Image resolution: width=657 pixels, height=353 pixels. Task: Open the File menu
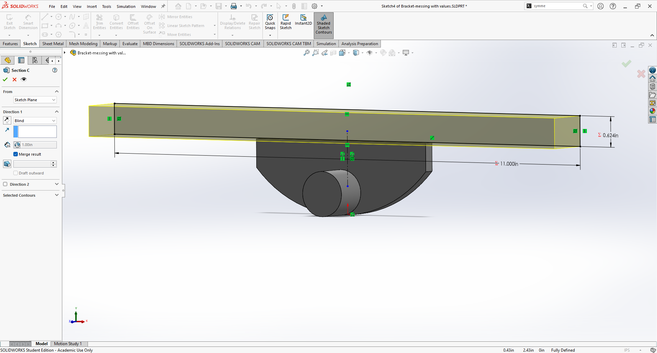pyautogui.click(x=52, y=6)
